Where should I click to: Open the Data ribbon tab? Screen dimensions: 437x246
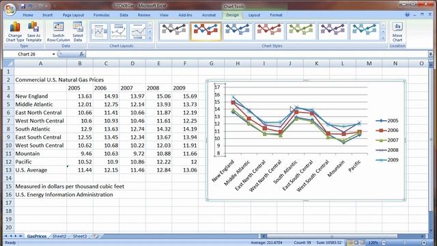tap(124, 15)
